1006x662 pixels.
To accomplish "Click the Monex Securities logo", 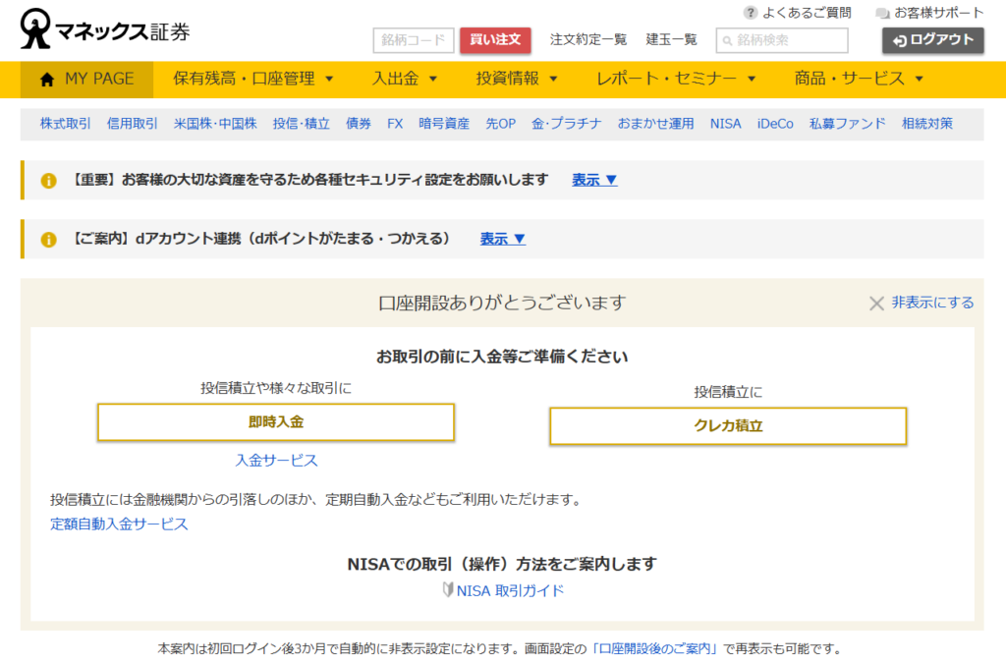I will click(104, 30).
